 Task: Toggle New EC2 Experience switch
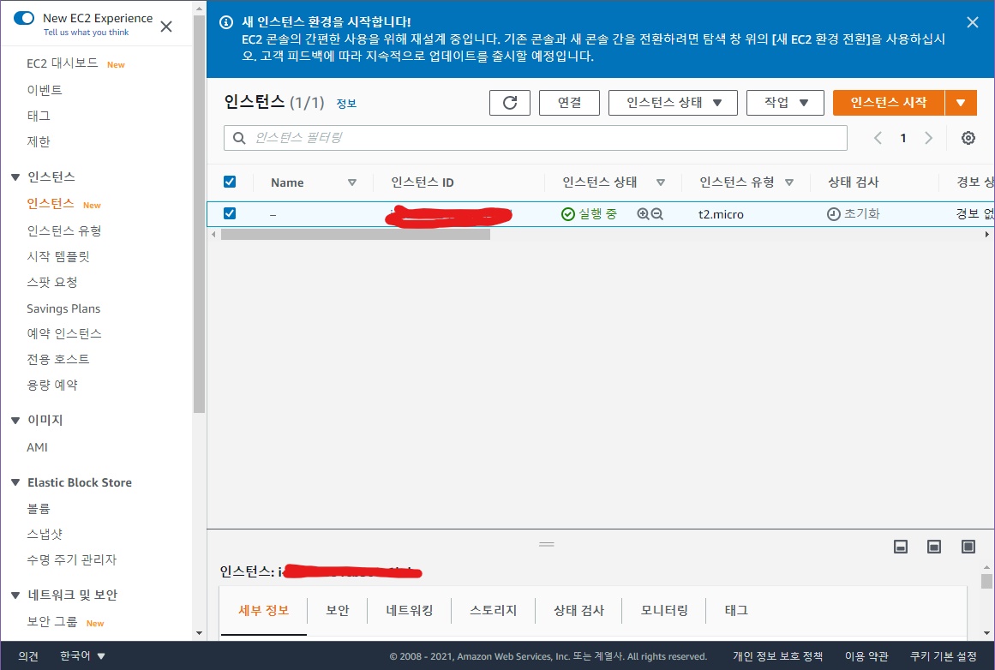coord(23,18)
